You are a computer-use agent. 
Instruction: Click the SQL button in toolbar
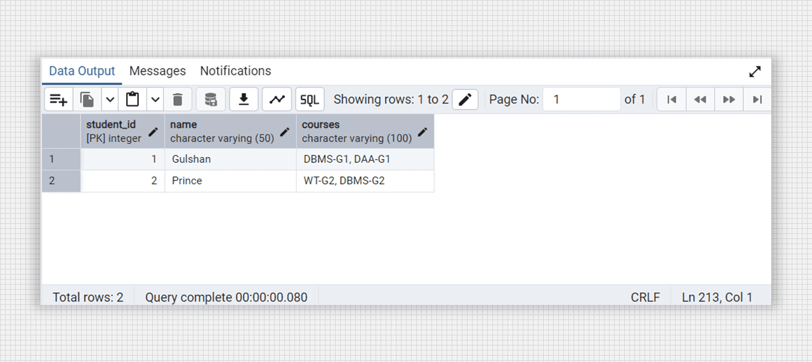[310, 100]
